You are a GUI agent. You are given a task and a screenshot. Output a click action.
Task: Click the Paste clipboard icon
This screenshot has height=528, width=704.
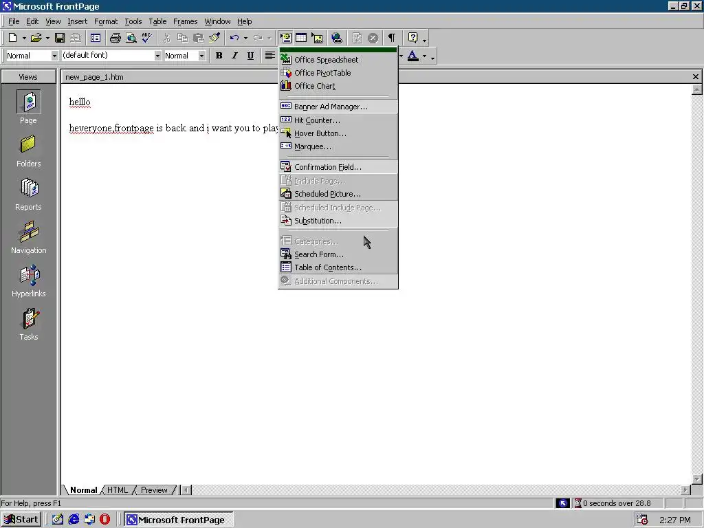198,38
